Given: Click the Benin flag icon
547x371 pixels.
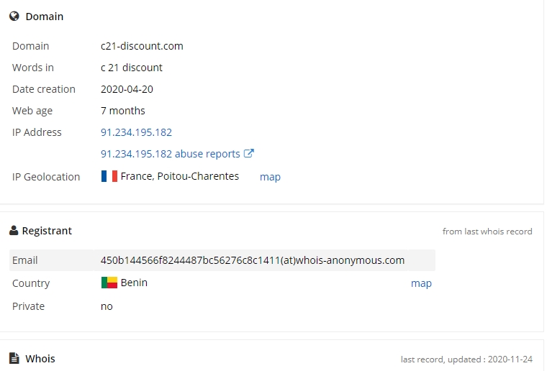Looking at the screenshot, I should [x=109, y=283].
